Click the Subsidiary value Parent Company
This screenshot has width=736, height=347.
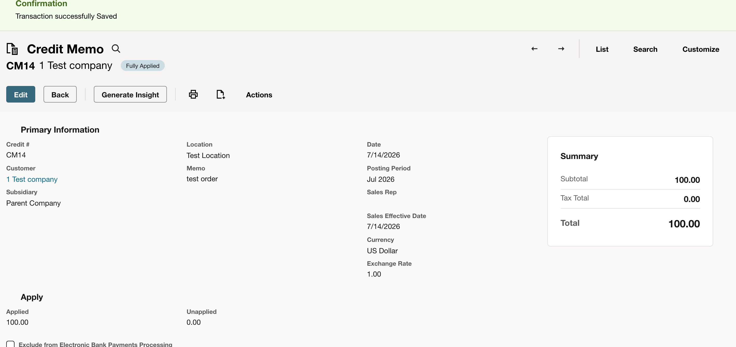33,203
